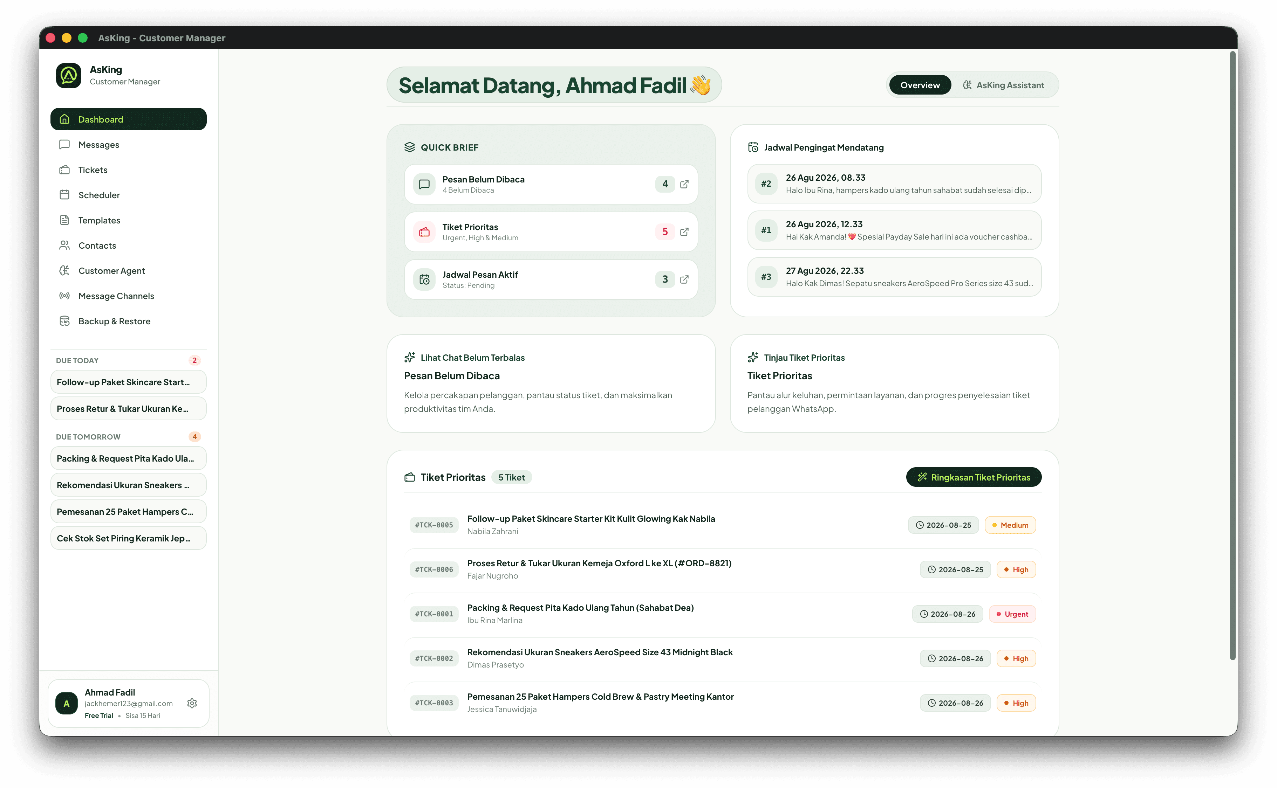The image size is (1277, 788).
Task: Click the Templates document icon
Action: (65, 220)
